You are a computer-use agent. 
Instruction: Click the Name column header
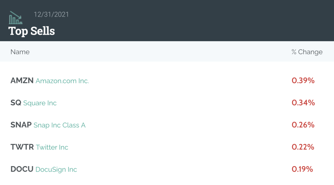click(20, 52)
